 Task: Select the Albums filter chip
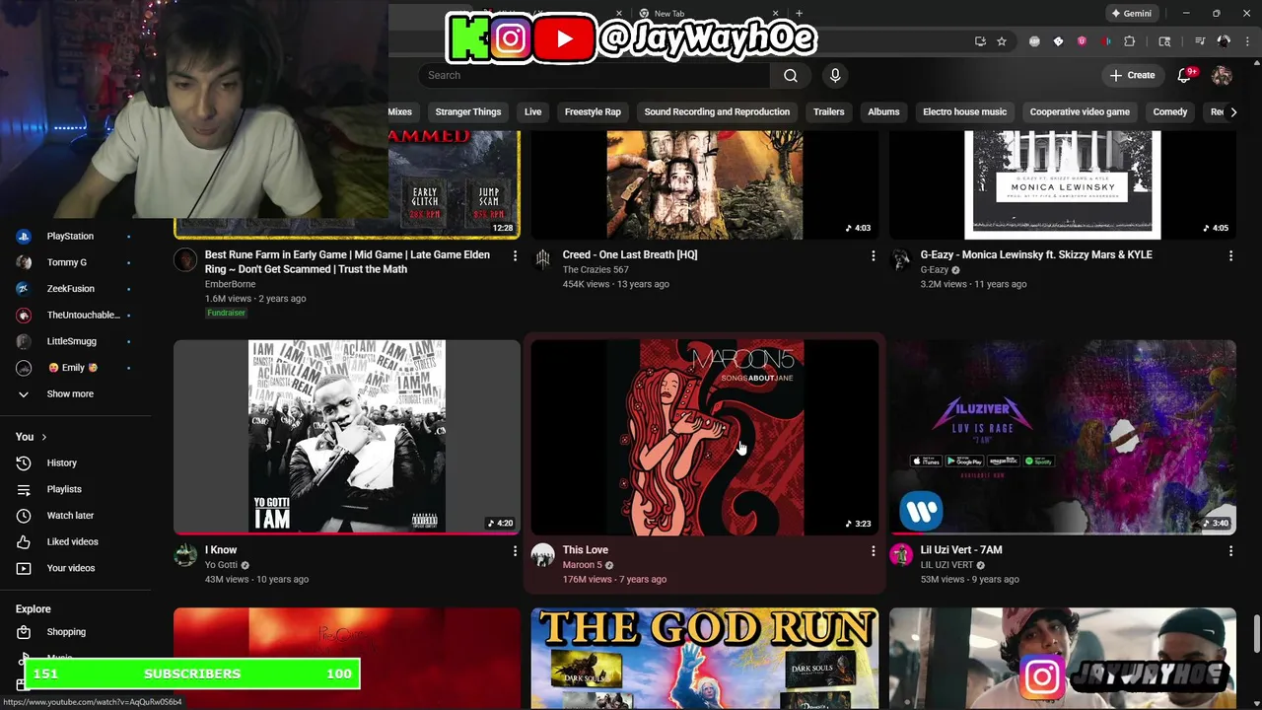click(x=883, y=112)
